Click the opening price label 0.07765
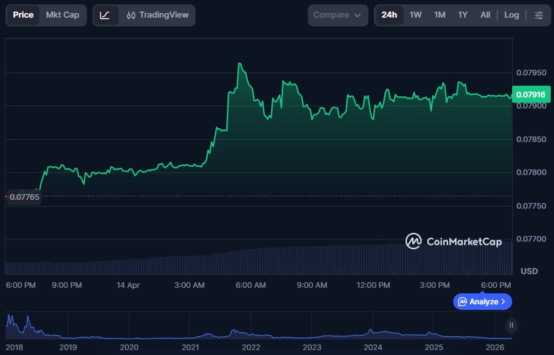This screenshot has height=355, width=554. 24,197
